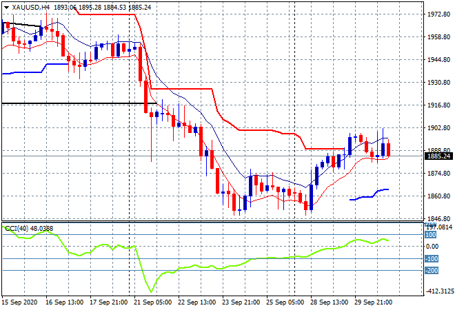Click the CCI scale value -412.3125
The image size is (455, 310).
click(x=439, y=291)
